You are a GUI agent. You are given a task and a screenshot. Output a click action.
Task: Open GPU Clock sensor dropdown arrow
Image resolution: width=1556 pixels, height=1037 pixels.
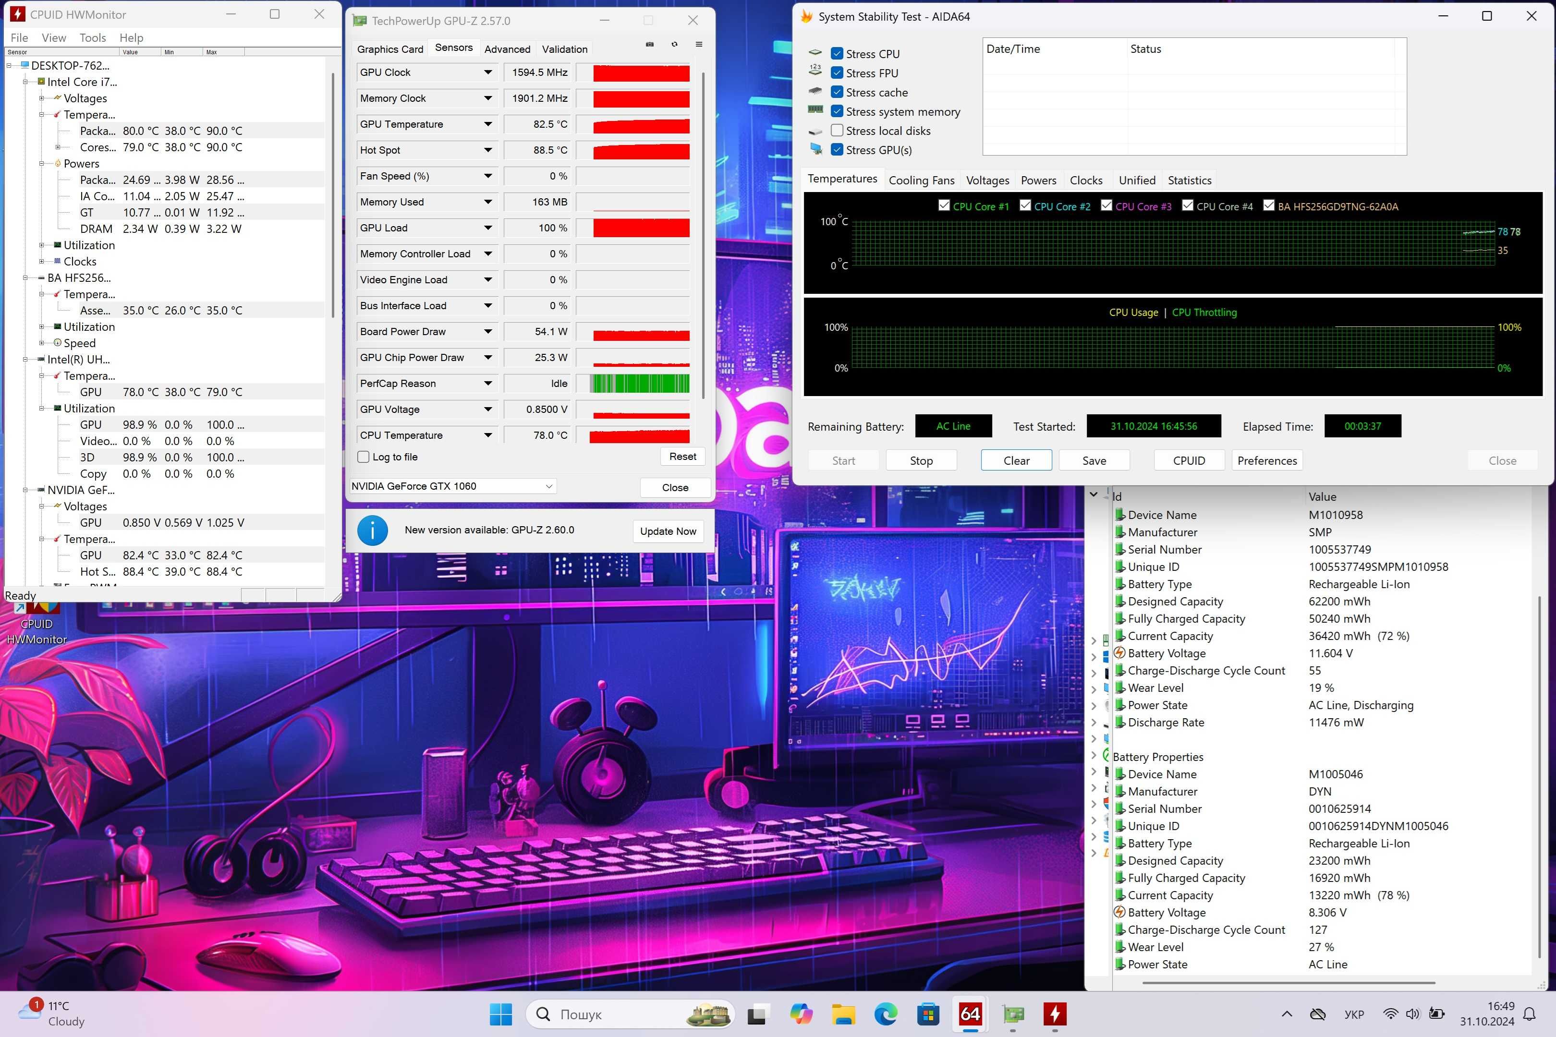[x=488, y=72]
